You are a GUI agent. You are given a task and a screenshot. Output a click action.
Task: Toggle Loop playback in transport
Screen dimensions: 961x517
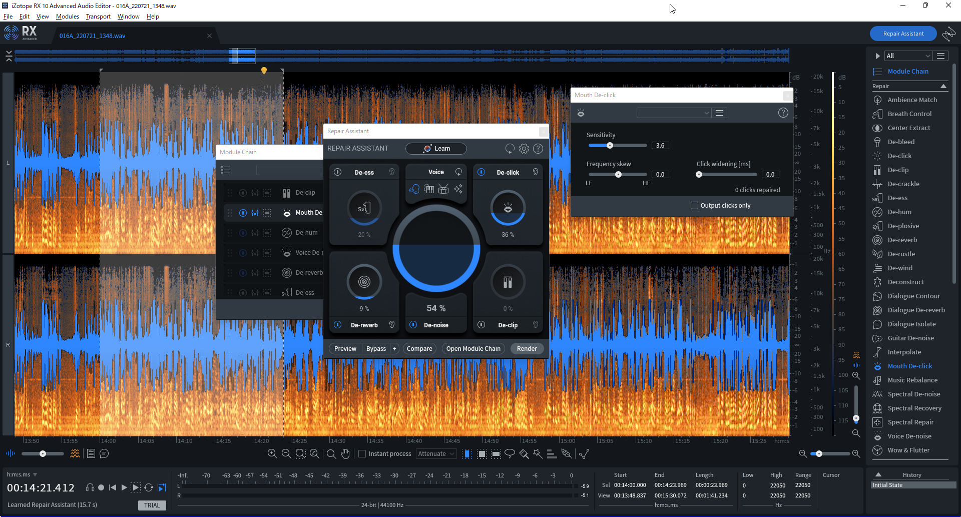pyautogui.click(x=149, y=487)
